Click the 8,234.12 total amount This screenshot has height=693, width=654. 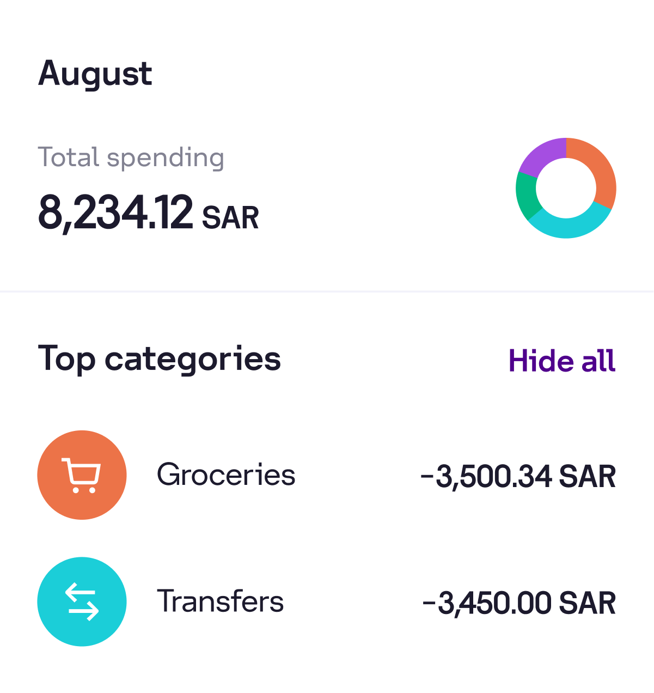point(115,213)
